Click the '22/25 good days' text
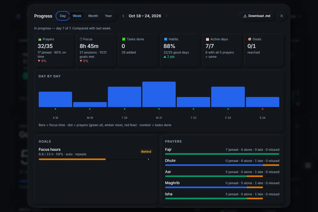The width and height of the screenshot is (318, 212). 176,52
